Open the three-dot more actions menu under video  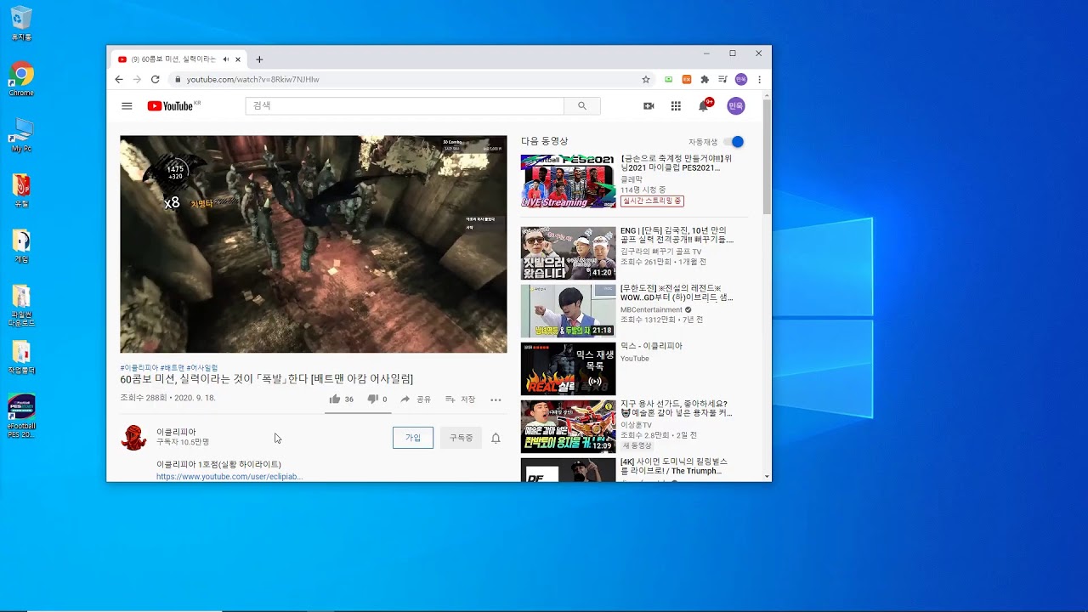(x=496, y=399)
